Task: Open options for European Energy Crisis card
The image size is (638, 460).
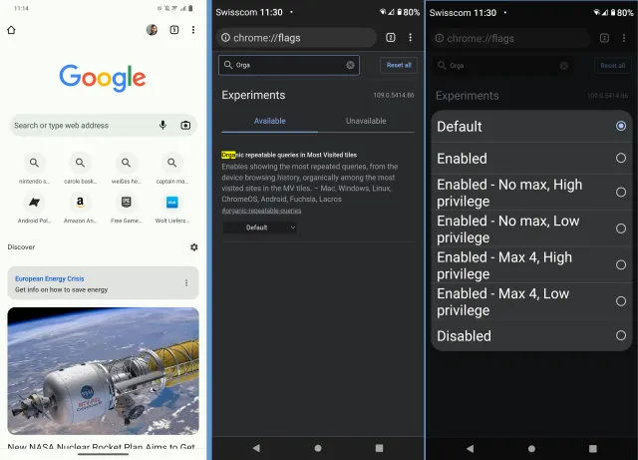Action: (x=186, y=282)
